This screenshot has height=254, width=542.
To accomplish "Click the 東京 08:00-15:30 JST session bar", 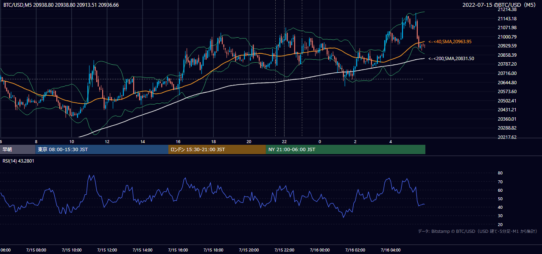I will pyautogui.click(x=102, y=149).
